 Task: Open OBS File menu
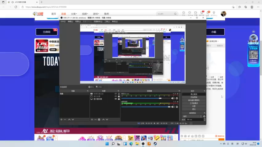[x=63, y=22]
